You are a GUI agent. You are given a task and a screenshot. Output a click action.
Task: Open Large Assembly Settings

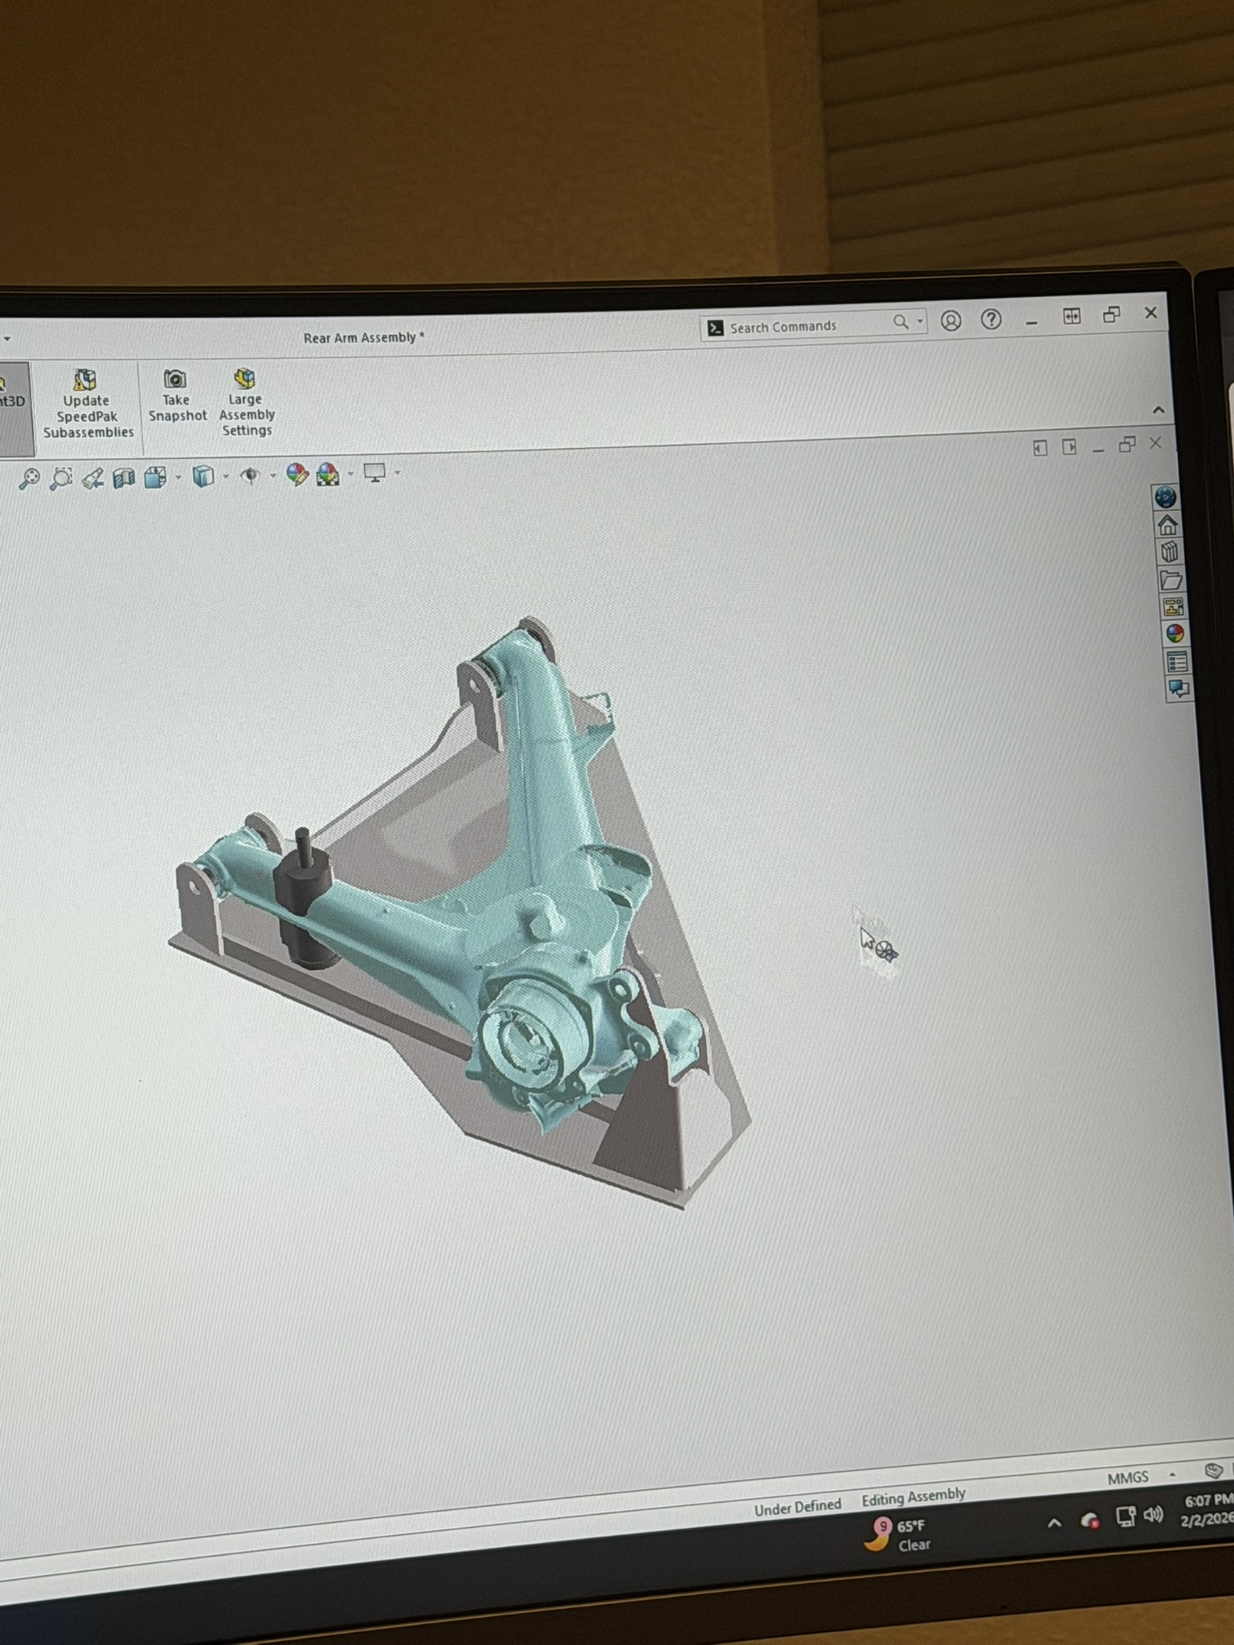(x=246, y=402)
